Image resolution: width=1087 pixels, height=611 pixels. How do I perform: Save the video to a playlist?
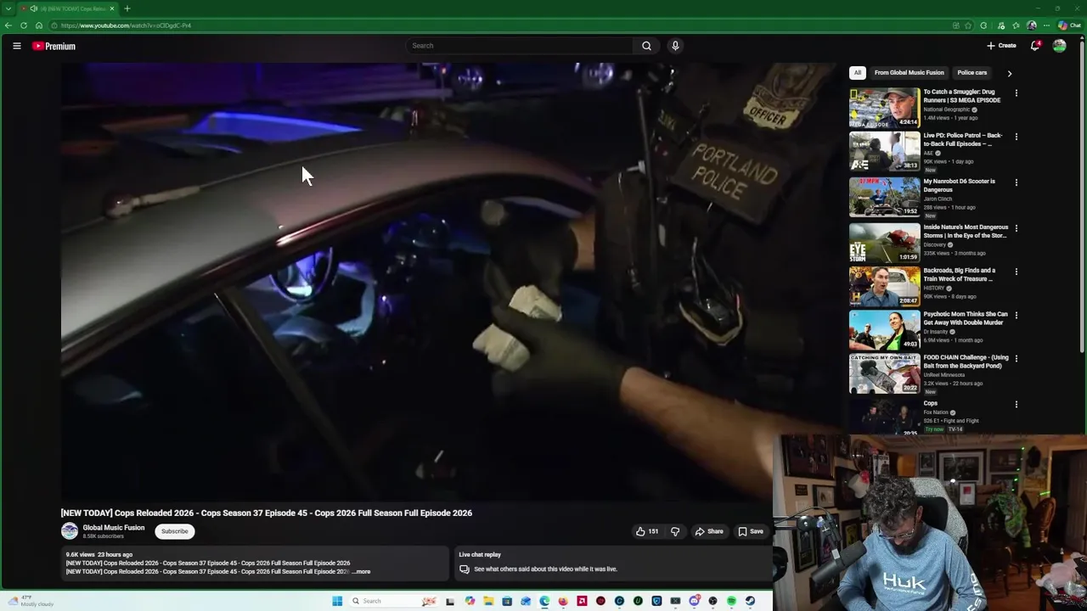tap(751, 531)
